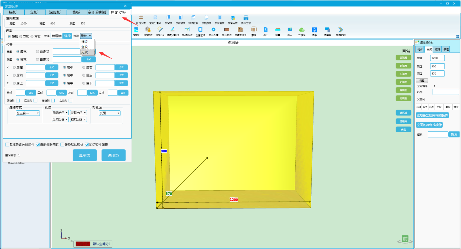Uncheck the 记忆板件配置 checkbox

pos(87,145)
